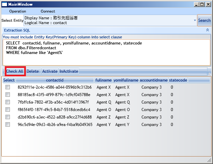Tick the checkbox for Agent Q row
The image size is (213, 164).
7,102
